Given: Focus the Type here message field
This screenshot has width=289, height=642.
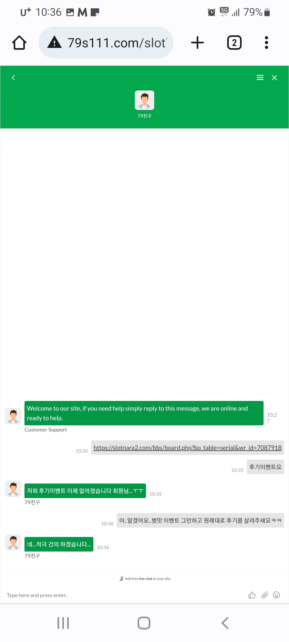Looking at the screenshot, I should pos(123,595).
